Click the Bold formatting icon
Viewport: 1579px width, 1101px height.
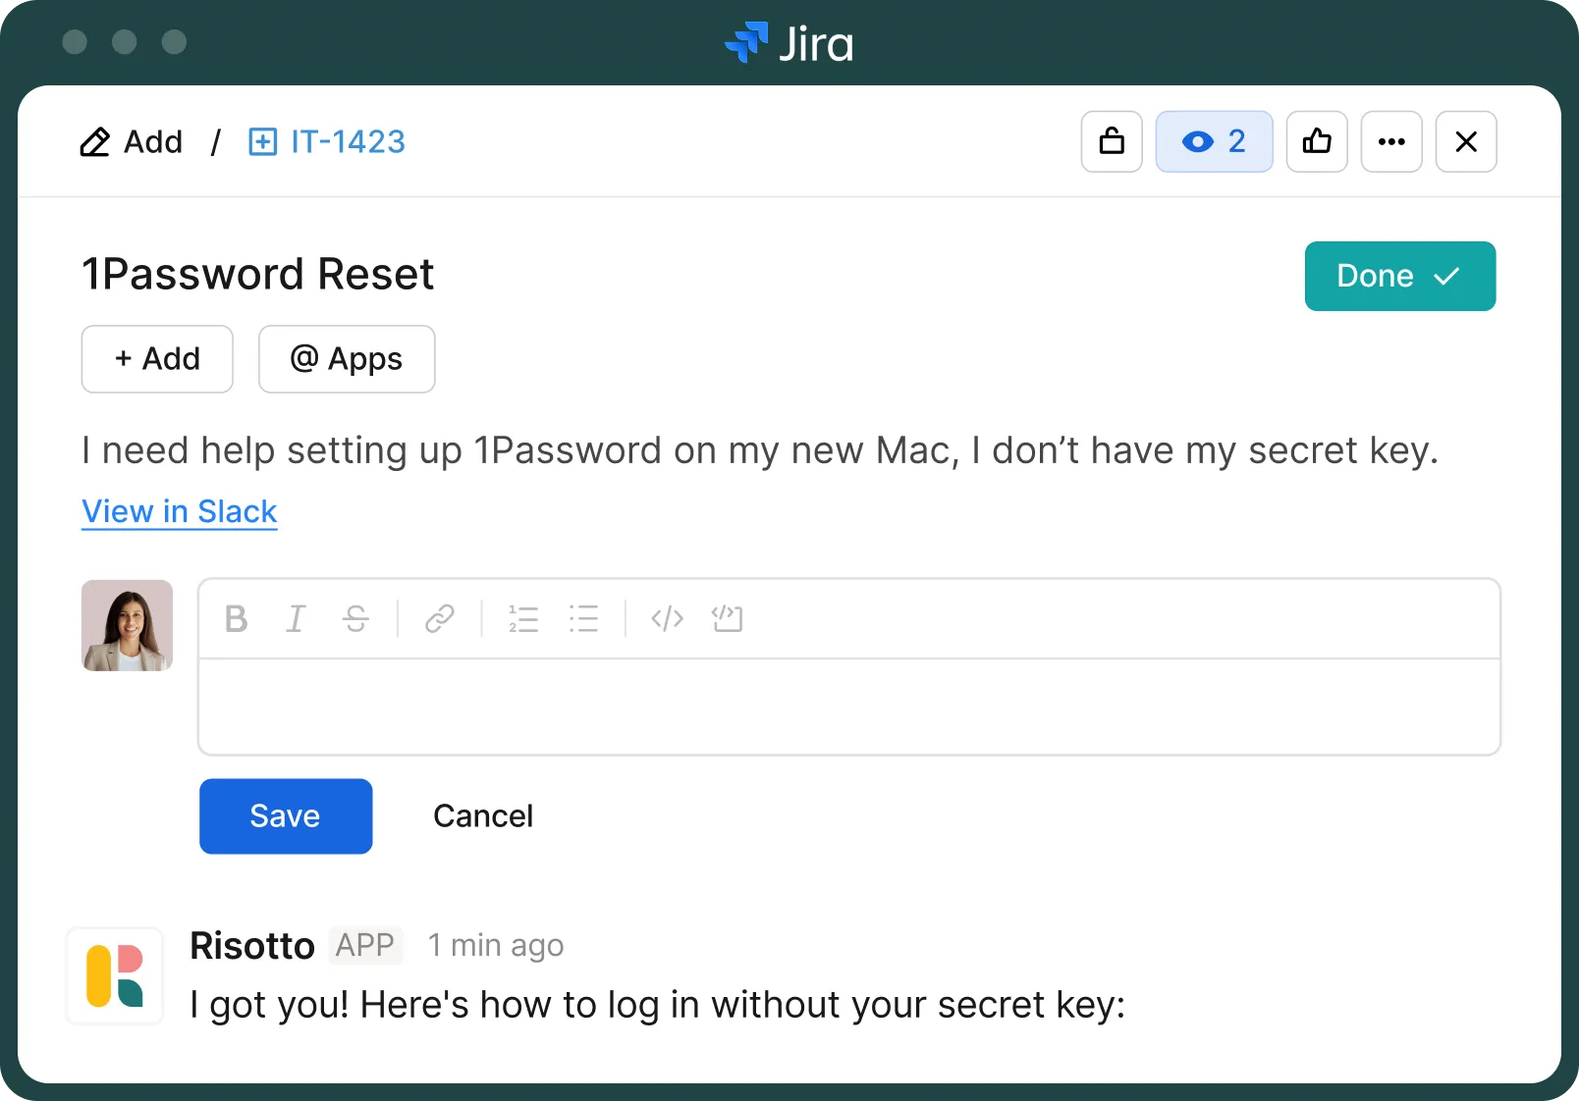[236, 619]
